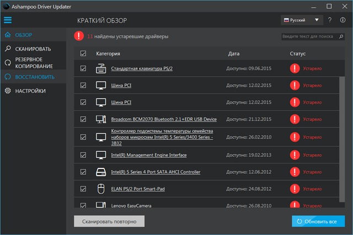353x235 pixels.
Task: Click the mouse icon for ELAN Smart-Pad
Action: (101, 189)
